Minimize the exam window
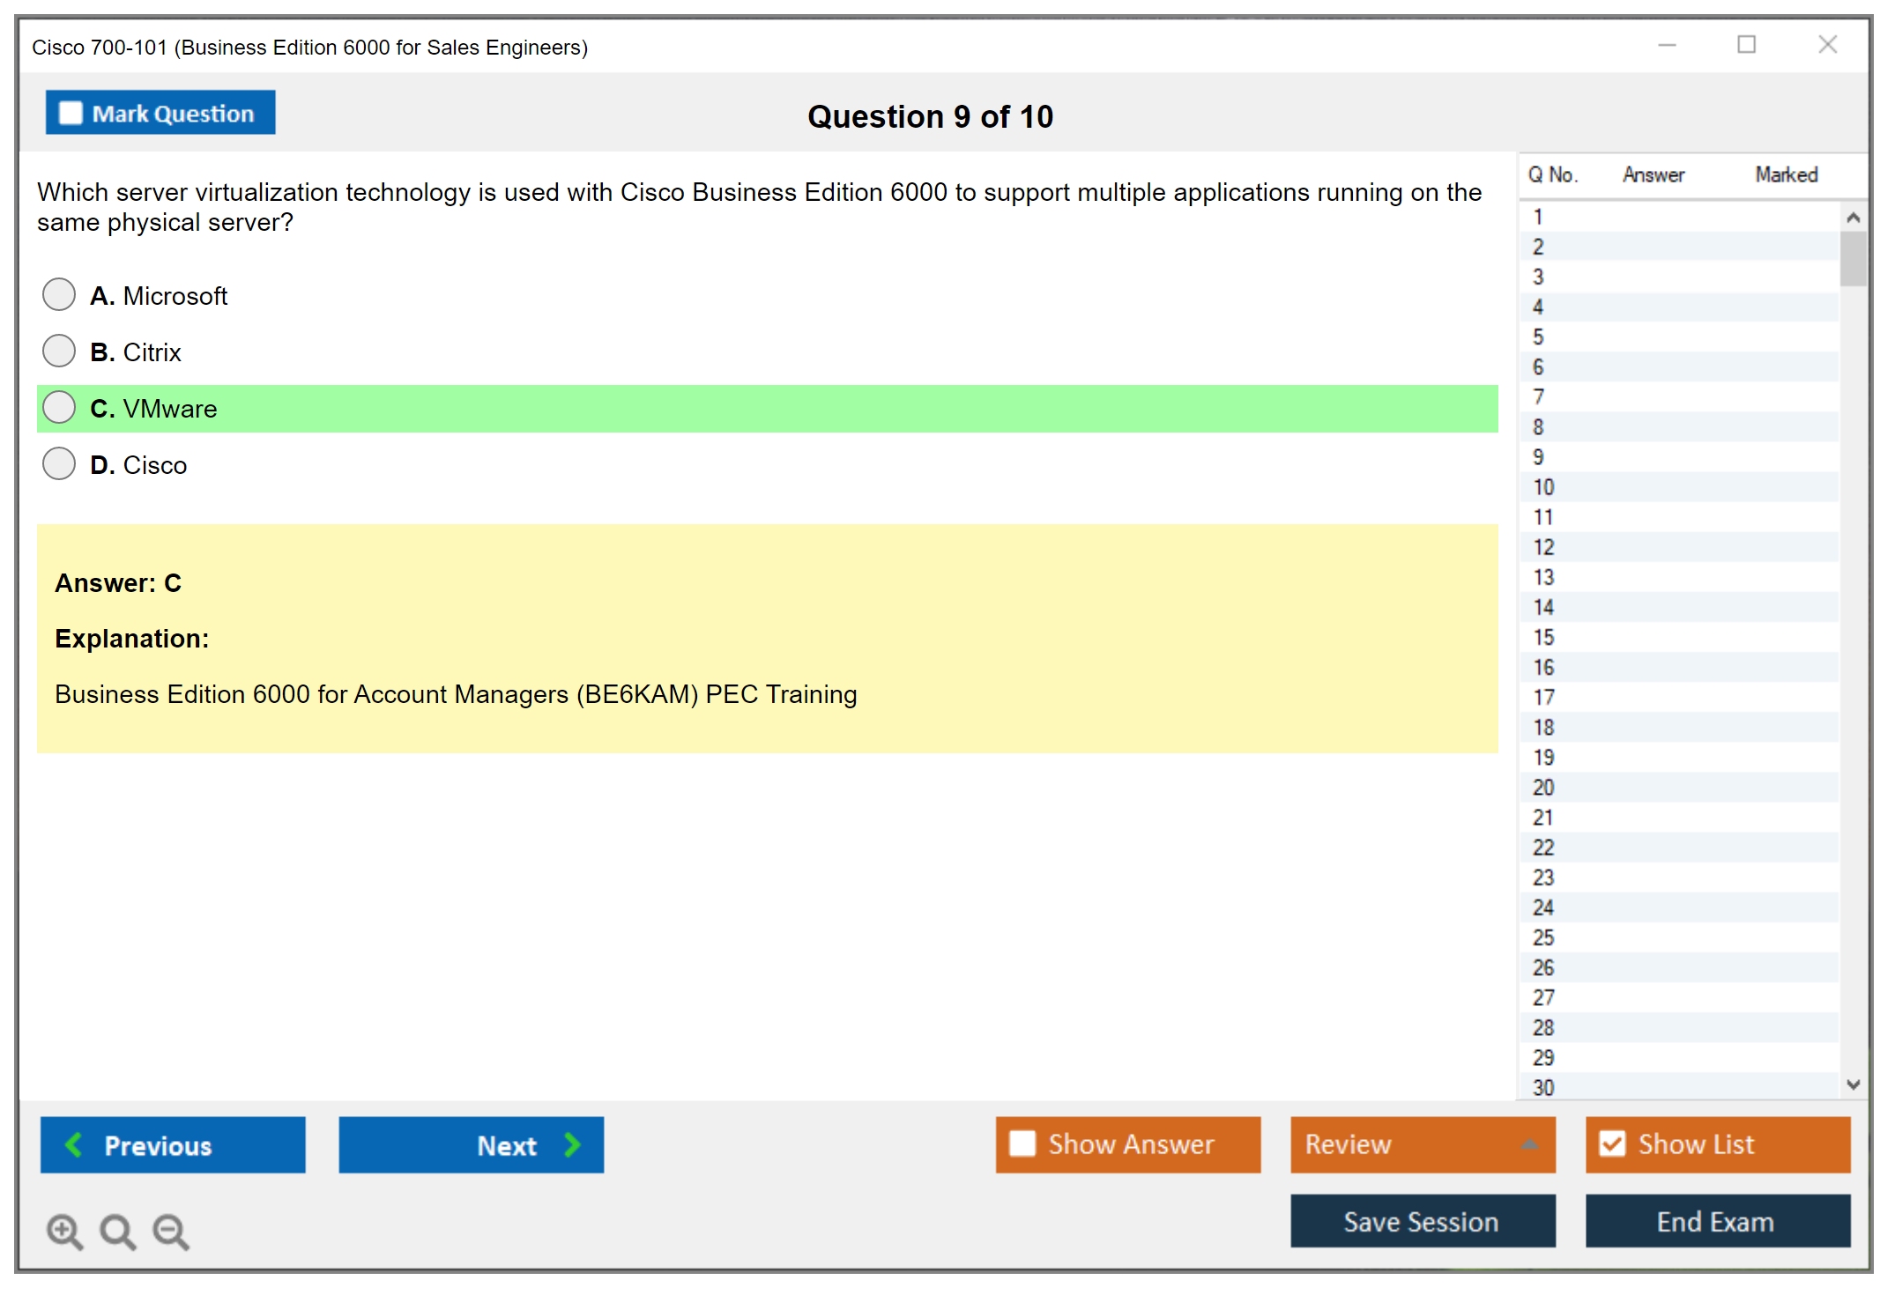Viewport: 1895px width, 1295px height. coord(1667,45)
